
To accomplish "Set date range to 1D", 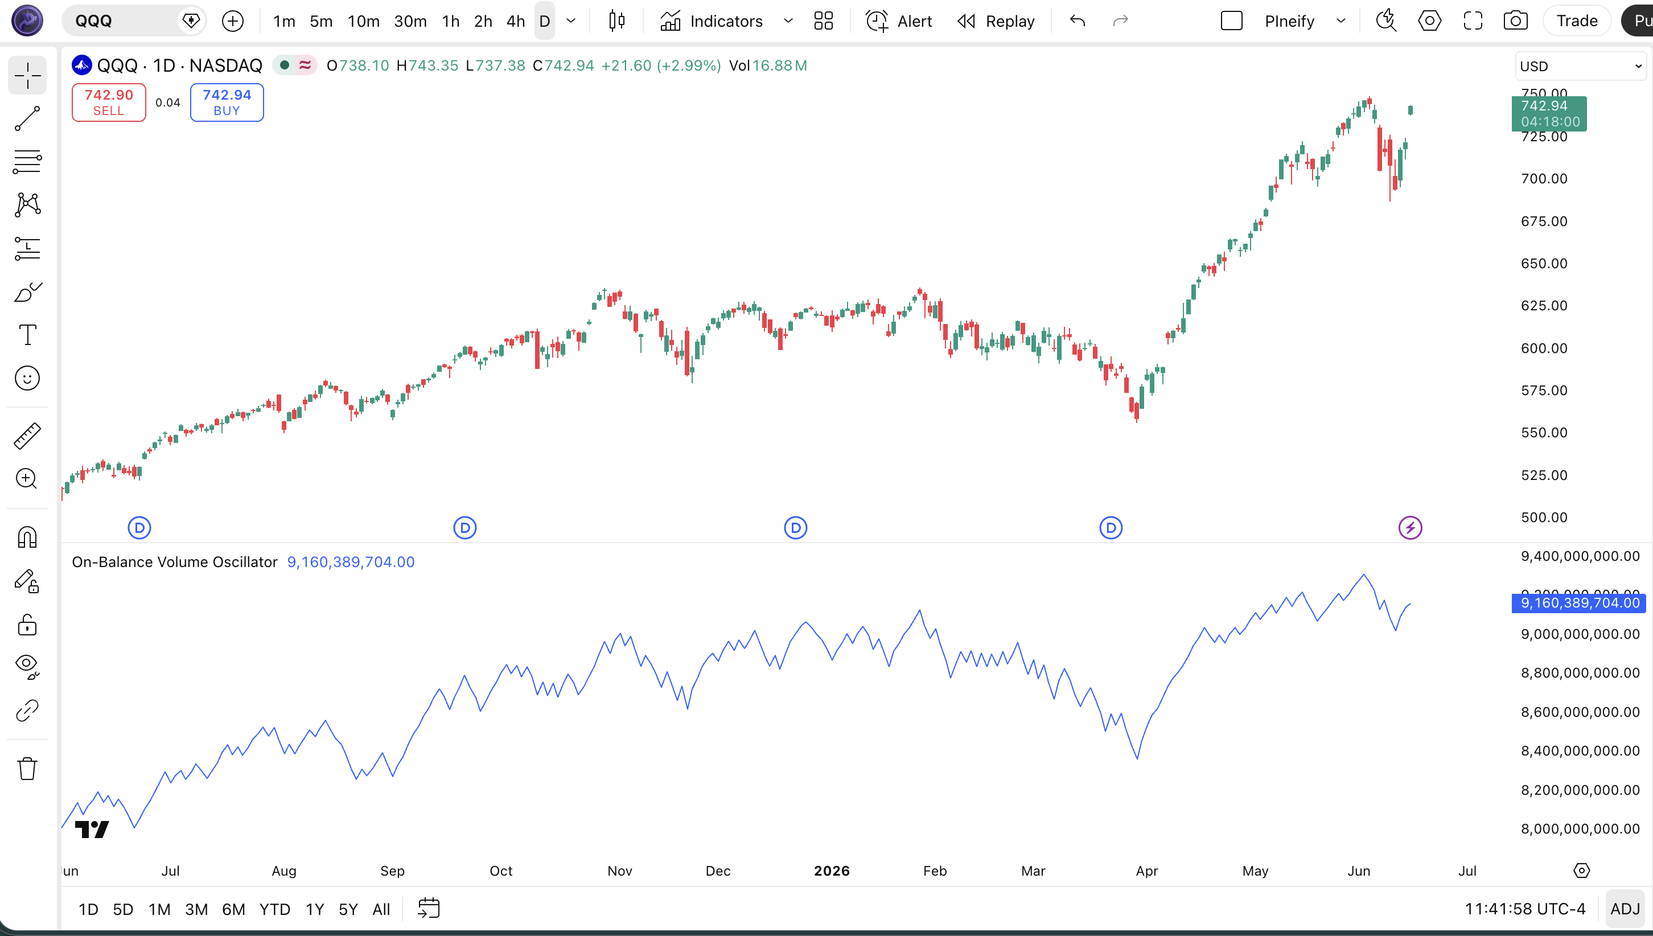I will coord(88,909).
